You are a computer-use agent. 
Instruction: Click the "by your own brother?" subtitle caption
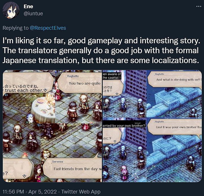[124, 125]
